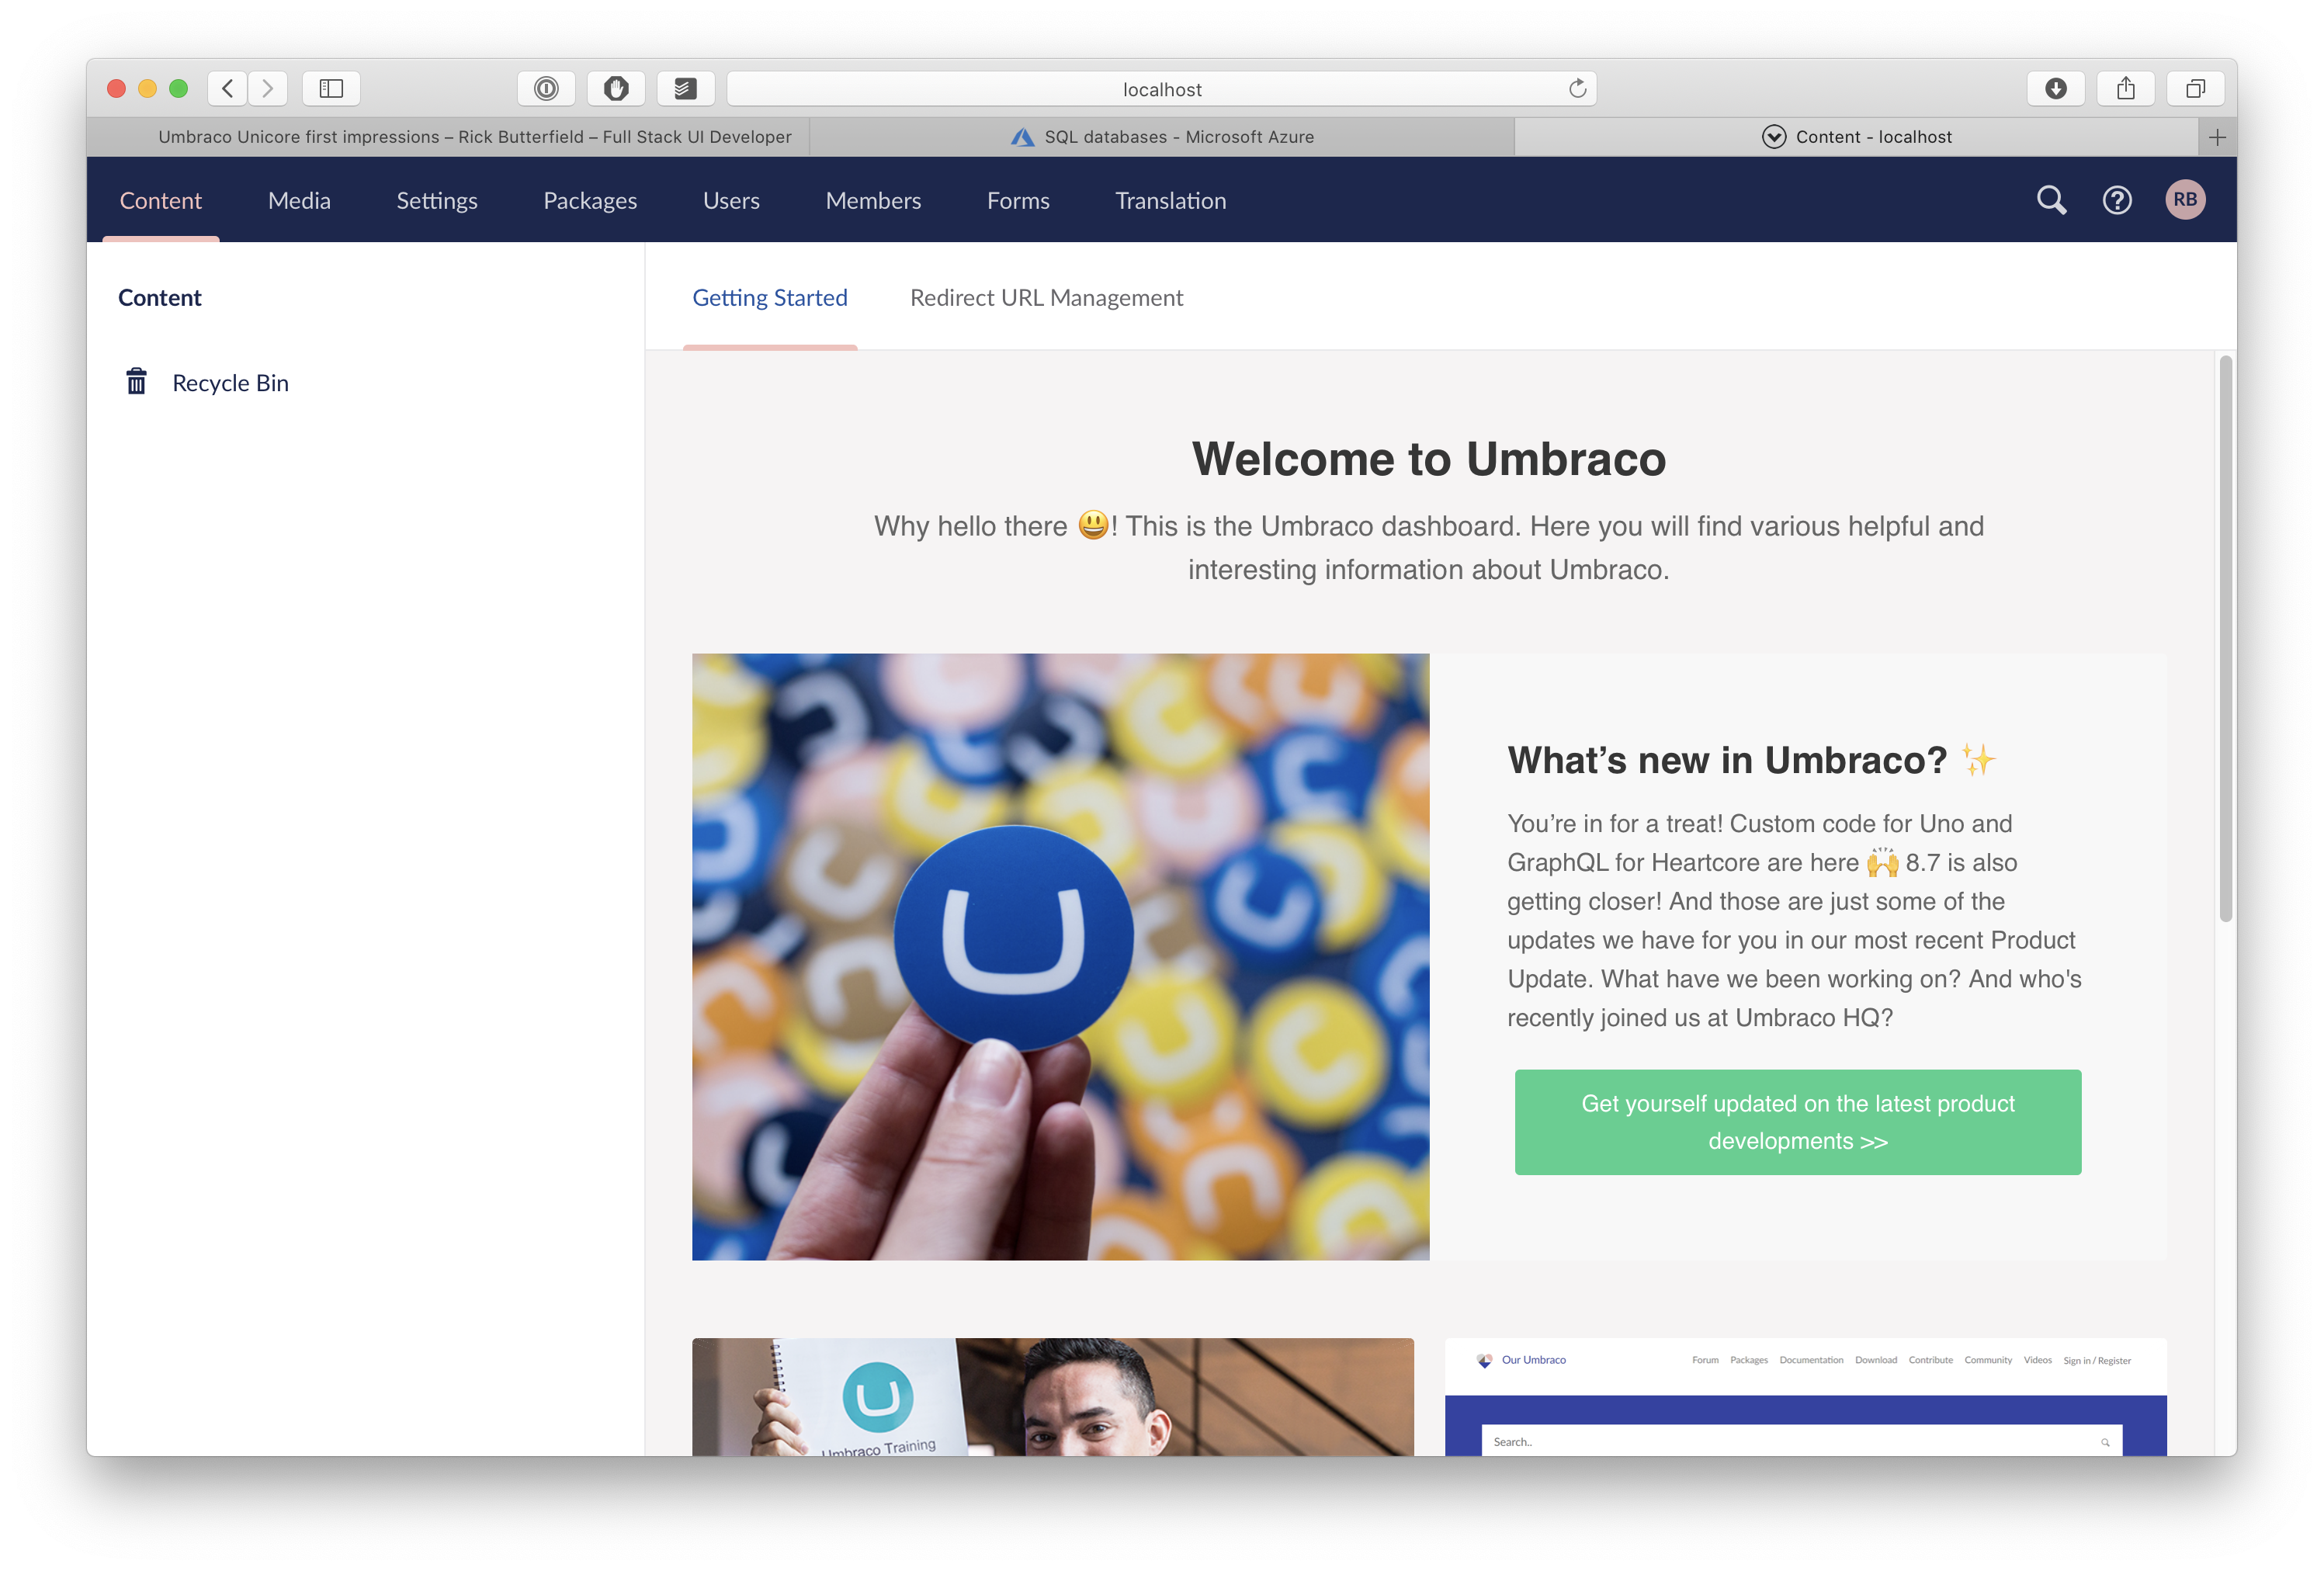
Task: Open the 1Password extension icon
Action: pos(546,88)
